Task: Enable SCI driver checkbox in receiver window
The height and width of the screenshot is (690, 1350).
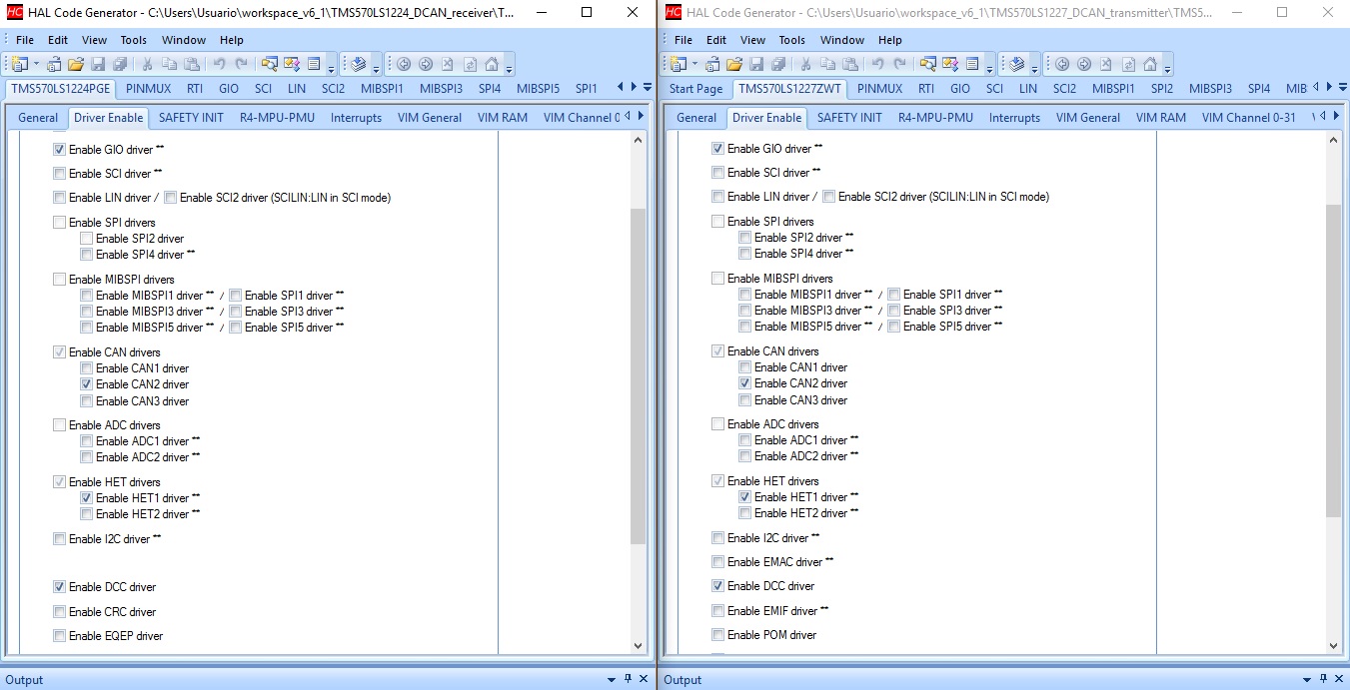Action: coord(59,173)
